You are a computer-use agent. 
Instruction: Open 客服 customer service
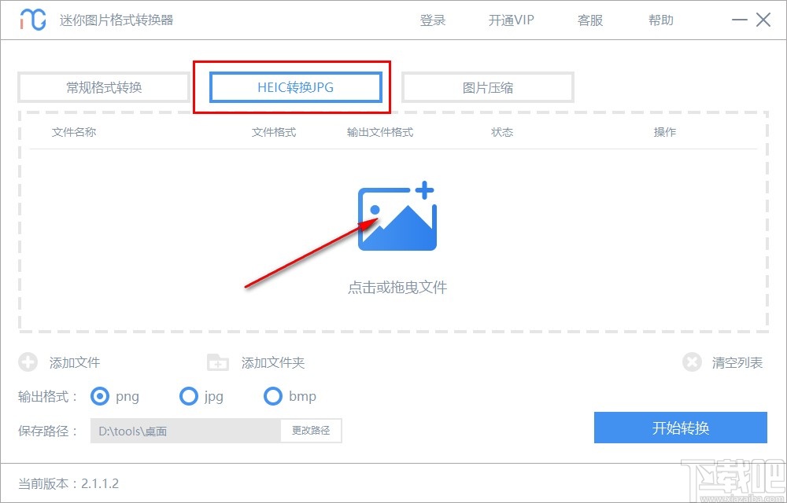[589, 20]
